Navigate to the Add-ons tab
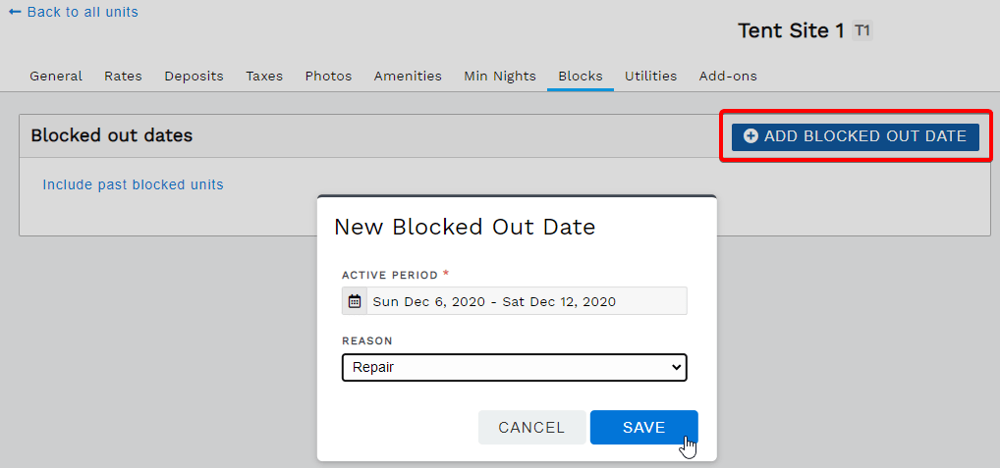 click(728, 77)
